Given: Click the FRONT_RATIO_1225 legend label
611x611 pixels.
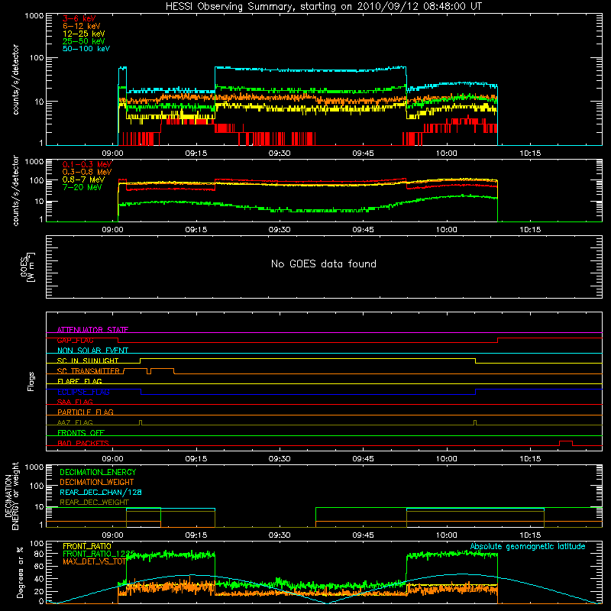Looking at the screenshot, I should 99,554.
